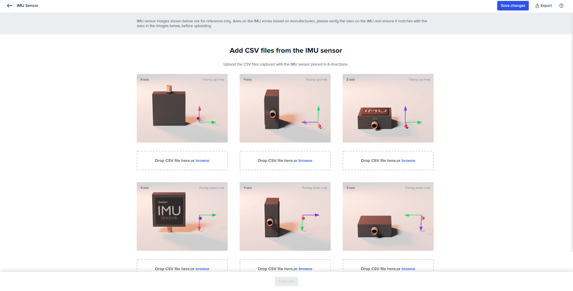Select Z-axis facing down reference image

388,216
